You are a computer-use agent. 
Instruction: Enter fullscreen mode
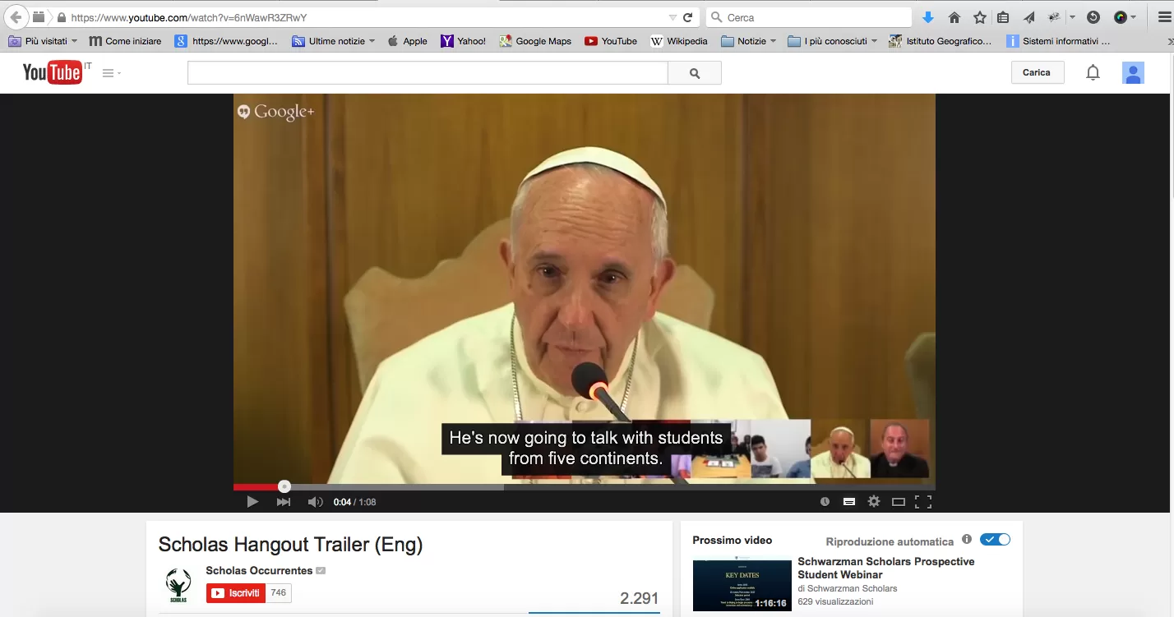(923, 502)
